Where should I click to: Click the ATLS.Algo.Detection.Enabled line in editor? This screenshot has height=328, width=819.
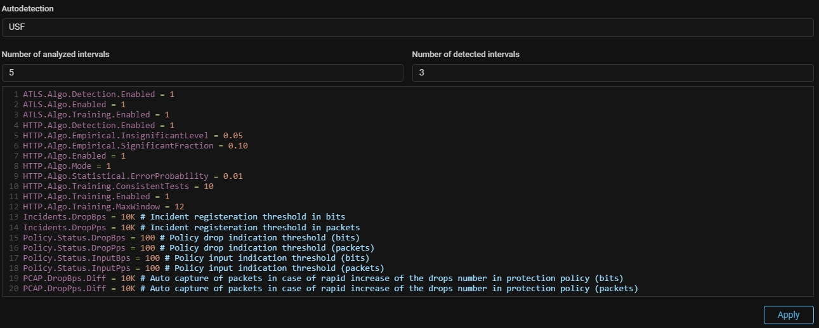98,94
